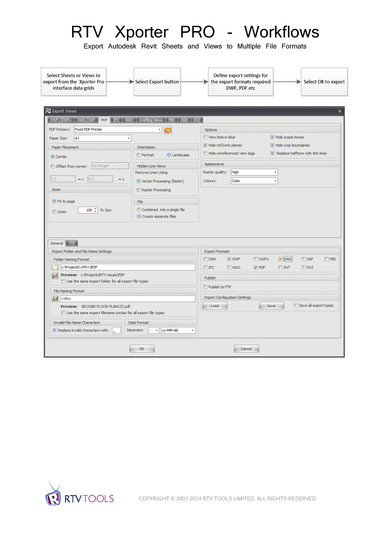Choose Combined into a single file

click(139, 210)
